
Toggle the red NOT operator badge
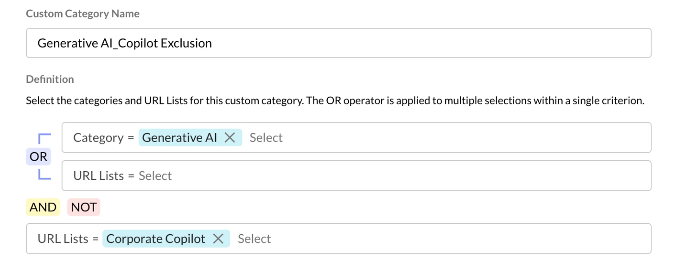tap(84, 207)
